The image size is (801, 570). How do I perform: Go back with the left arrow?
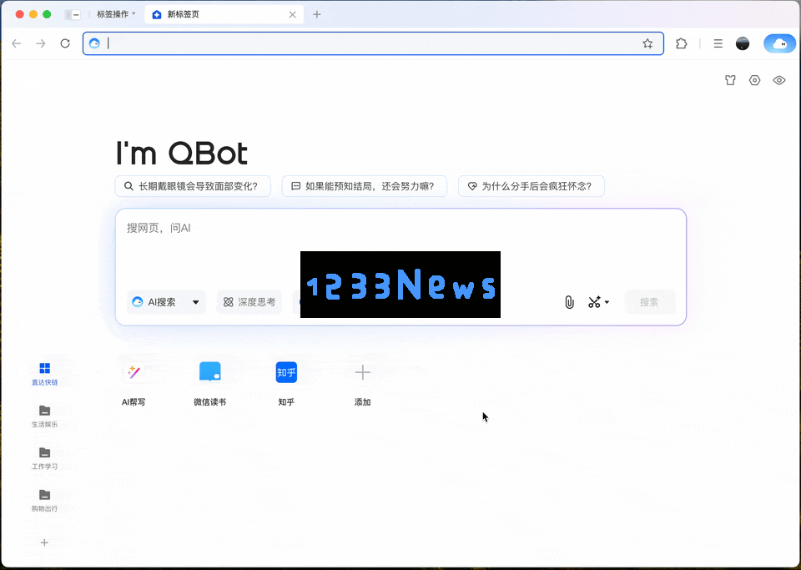[17, 43]
